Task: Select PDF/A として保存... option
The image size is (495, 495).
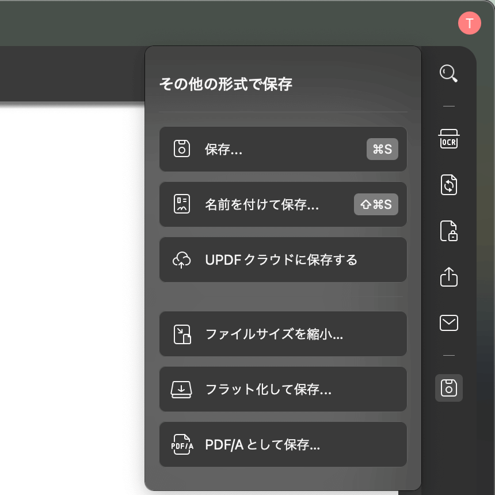Action: (x=283, y=444)
